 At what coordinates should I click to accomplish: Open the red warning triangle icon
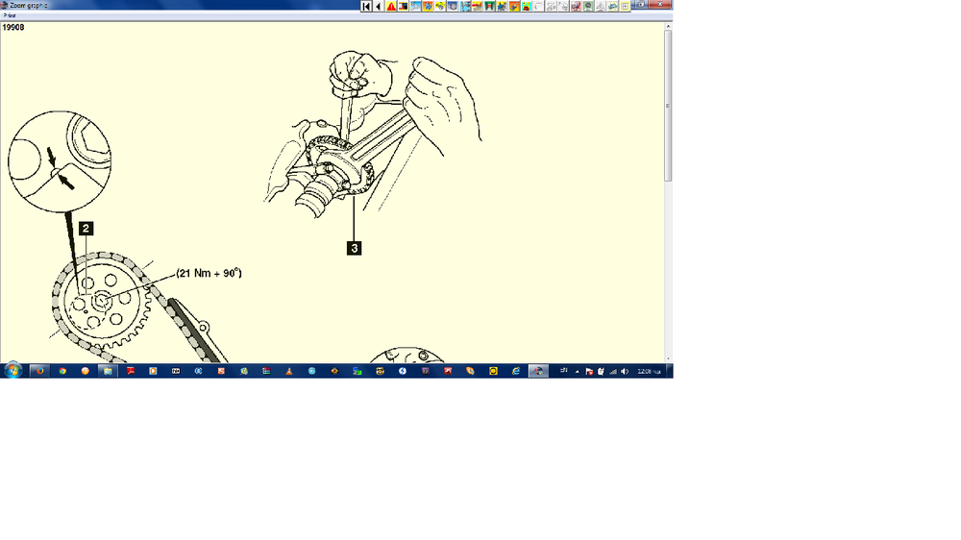click(x=391, y=6)
